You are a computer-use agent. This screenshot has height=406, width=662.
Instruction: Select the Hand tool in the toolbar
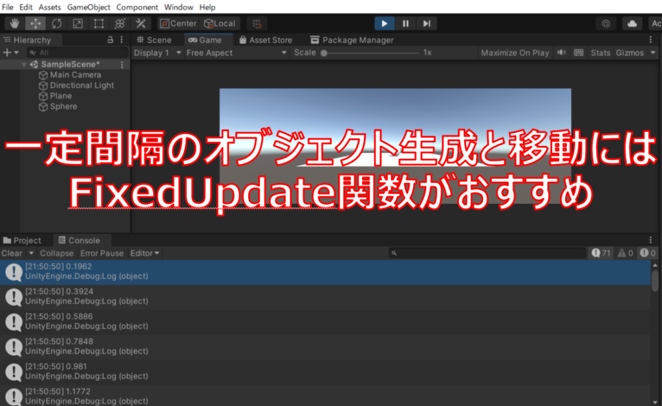tap(14, 23)
